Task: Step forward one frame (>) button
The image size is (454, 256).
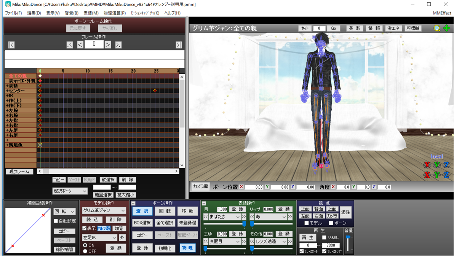Action: pyautogui.click(x=108, y=45)
